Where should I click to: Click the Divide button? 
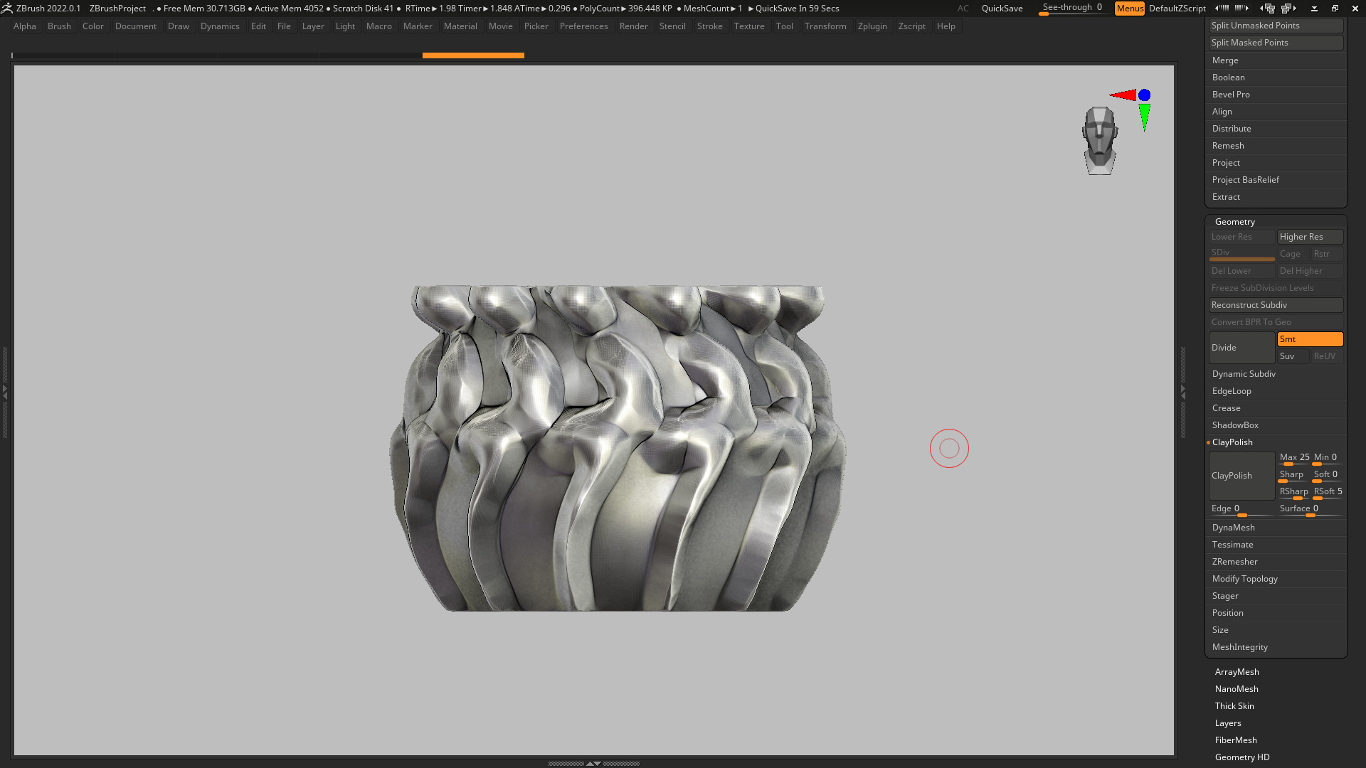[1241, 348]
